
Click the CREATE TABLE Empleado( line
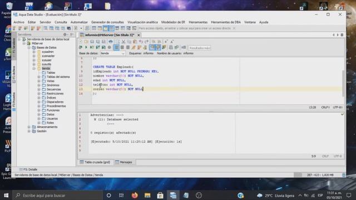click(x=113, y=67)
